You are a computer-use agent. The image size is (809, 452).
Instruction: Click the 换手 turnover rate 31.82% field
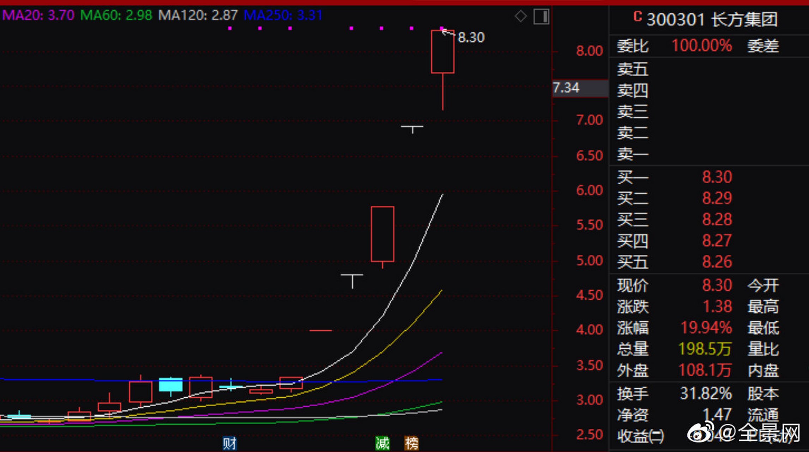706,394
